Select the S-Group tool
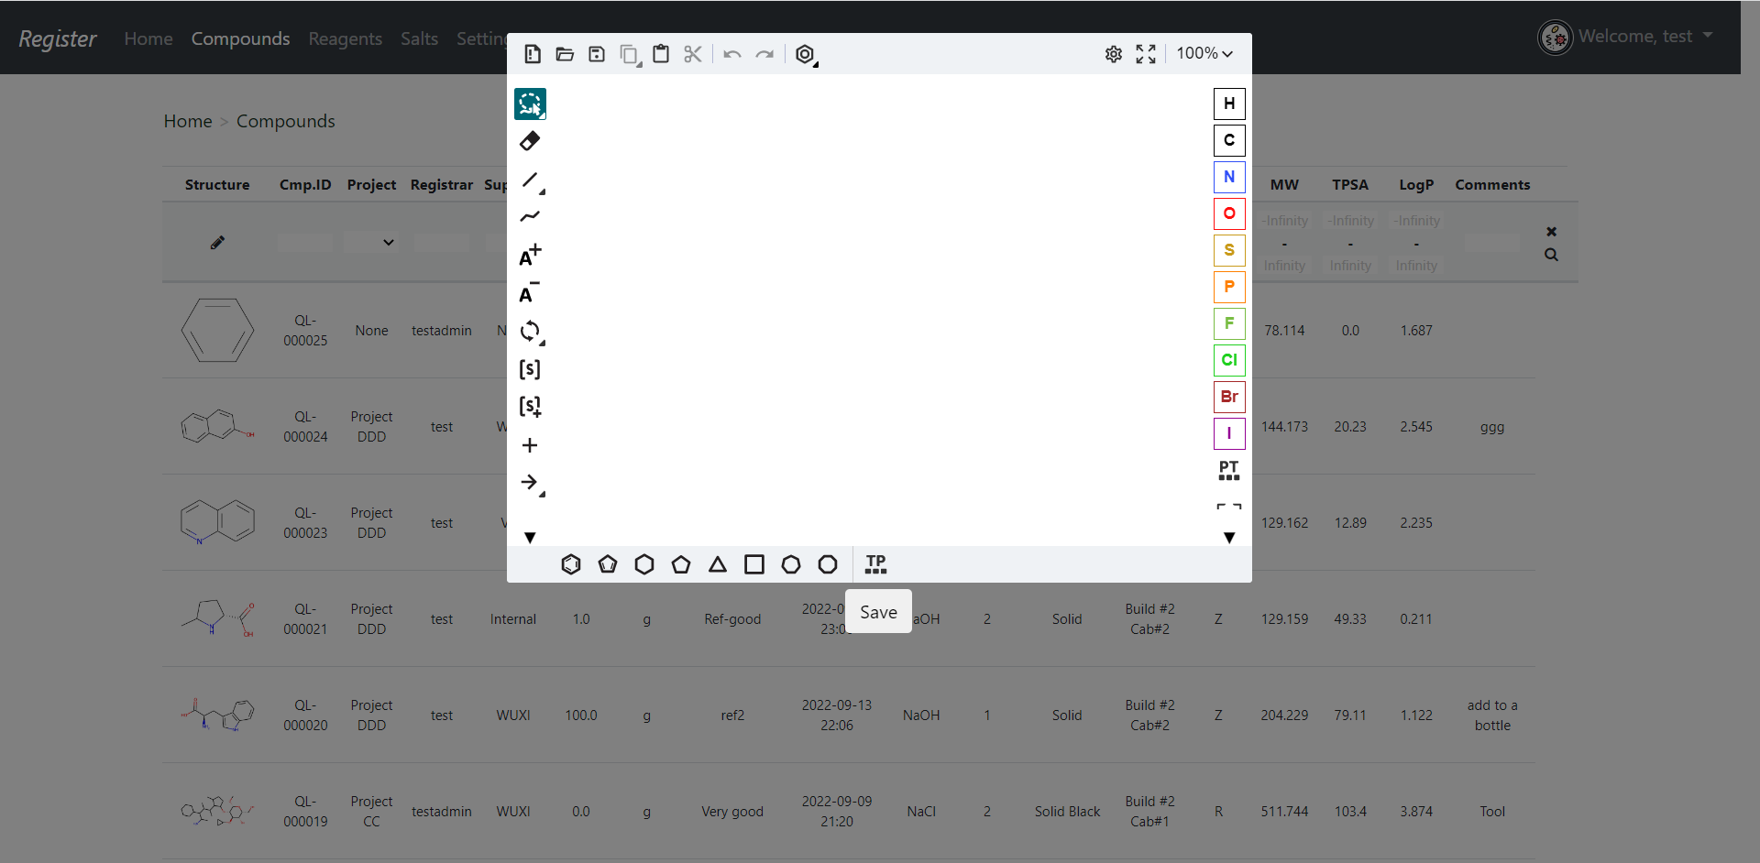 pos(530,369)
